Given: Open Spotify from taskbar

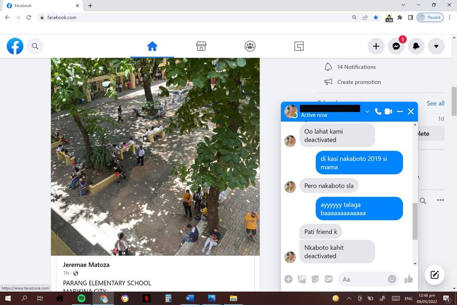Looking at the screenshot, I should [82, 298].
